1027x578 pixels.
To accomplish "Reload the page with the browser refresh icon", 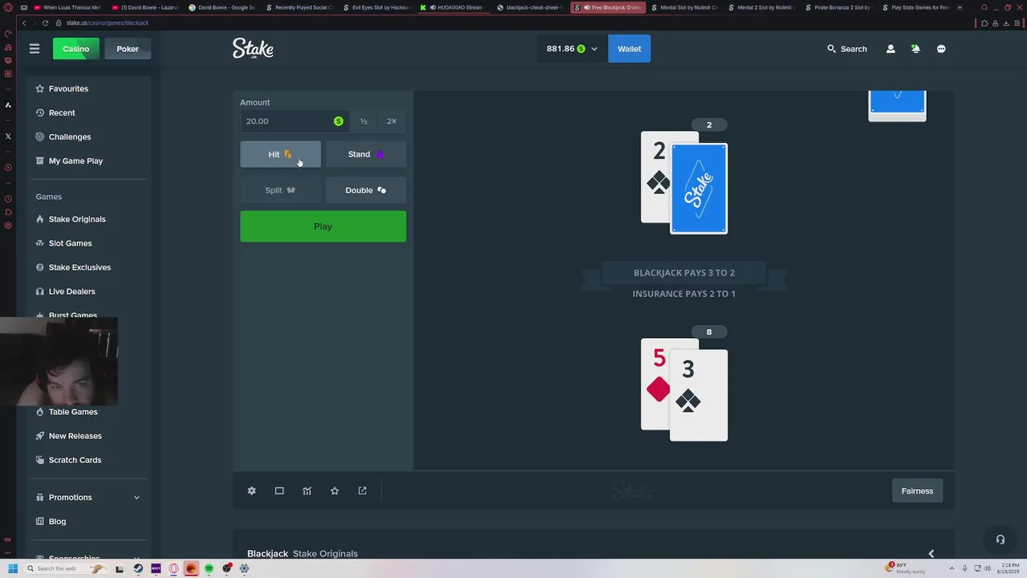I will point(45,22).
